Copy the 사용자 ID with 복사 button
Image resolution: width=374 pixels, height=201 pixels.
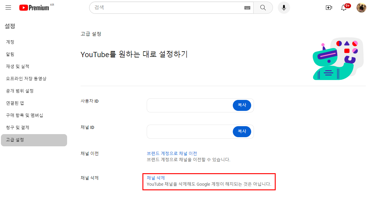point(242,105)
